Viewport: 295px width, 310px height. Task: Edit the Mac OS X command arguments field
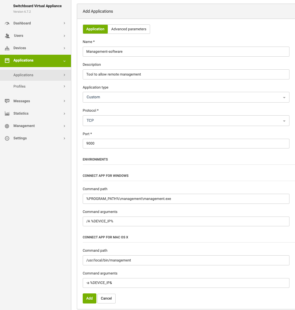pyautogui.click(x=186, y=283)
